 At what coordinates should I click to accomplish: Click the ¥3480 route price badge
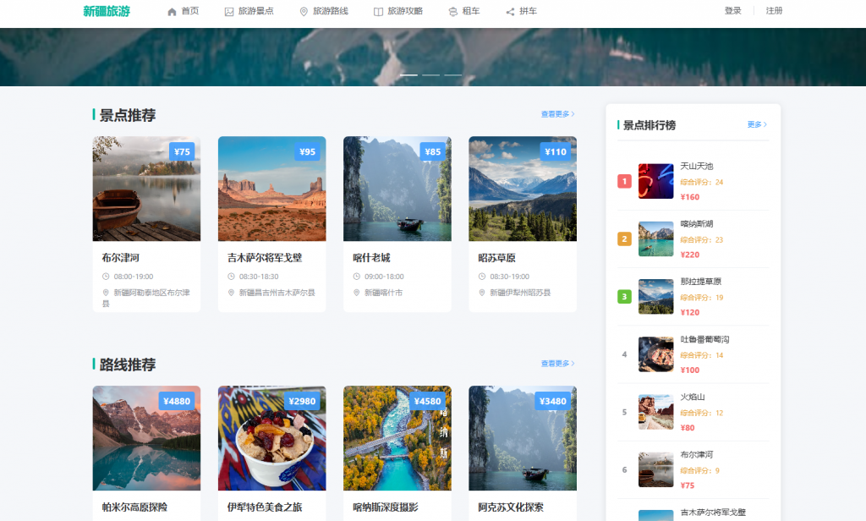[x=552, y=401]
